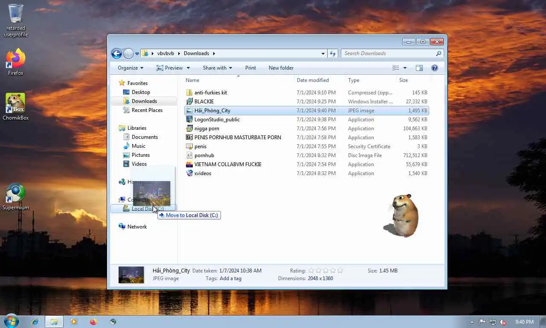Select Libraries in the navigation pane
This screenshot has width=546, height=328.
[x=136, y=128]
